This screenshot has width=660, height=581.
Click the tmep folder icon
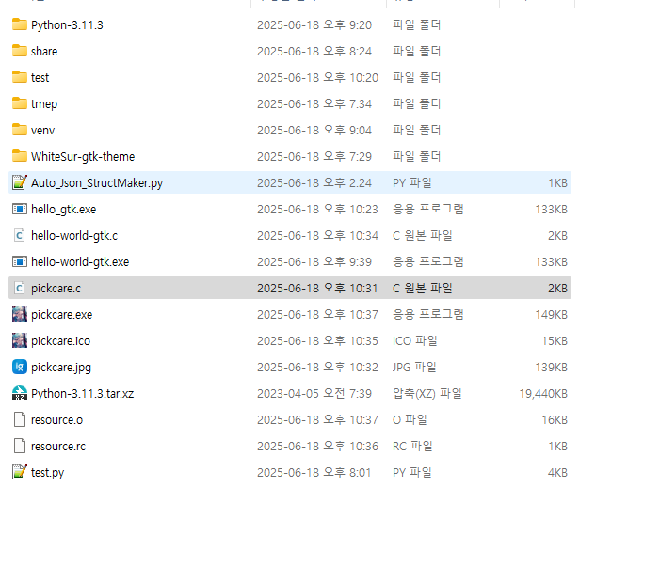pos(20,103)
